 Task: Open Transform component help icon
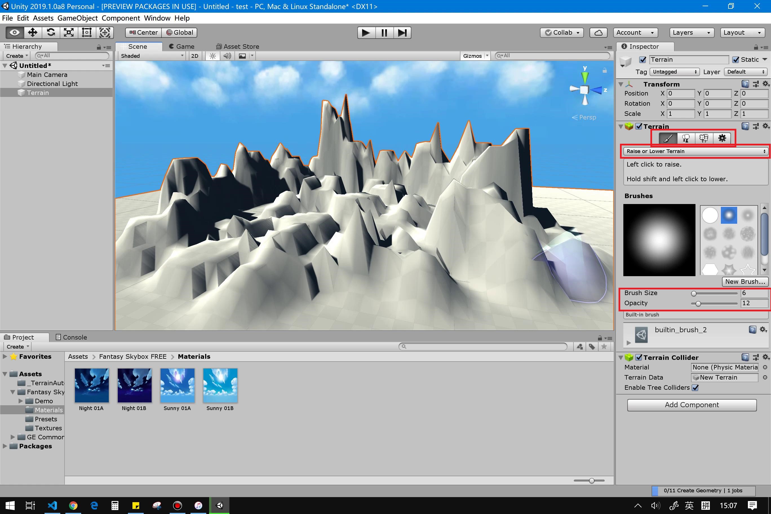pos(745,84)
